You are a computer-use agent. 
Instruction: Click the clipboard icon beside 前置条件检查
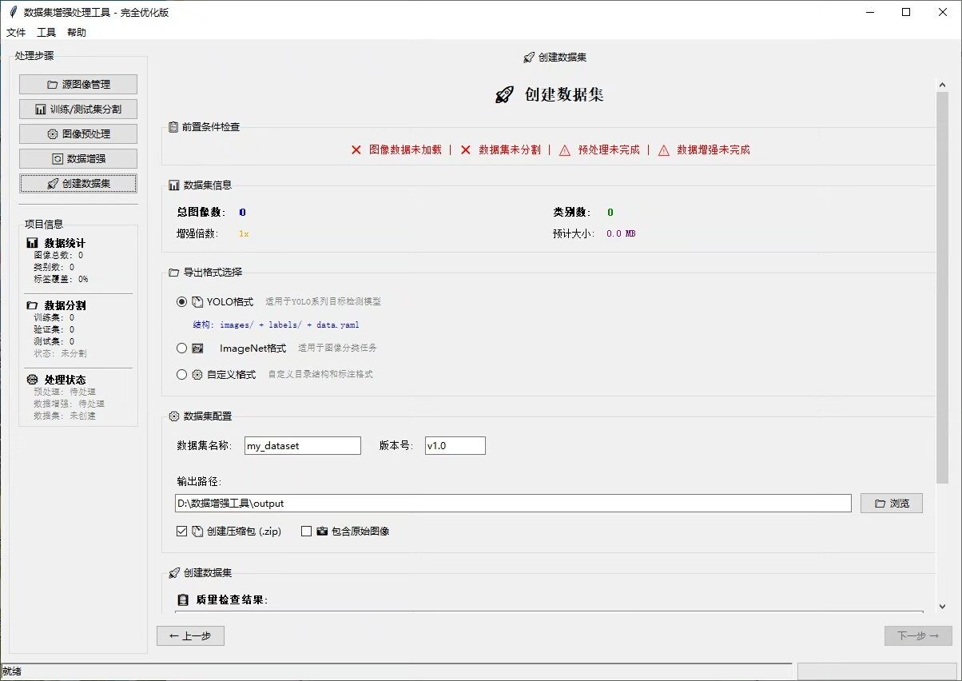[x=173, y=127]
